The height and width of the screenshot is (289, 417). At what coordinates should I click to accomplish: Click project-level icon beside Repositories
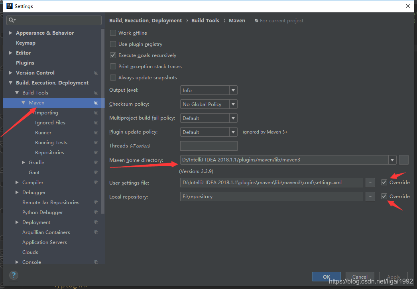pyautogui.click(x=96, y=153)
